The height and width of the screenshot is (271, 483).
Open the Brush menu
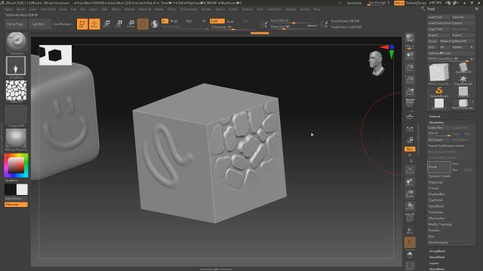[x=20, y=9]
